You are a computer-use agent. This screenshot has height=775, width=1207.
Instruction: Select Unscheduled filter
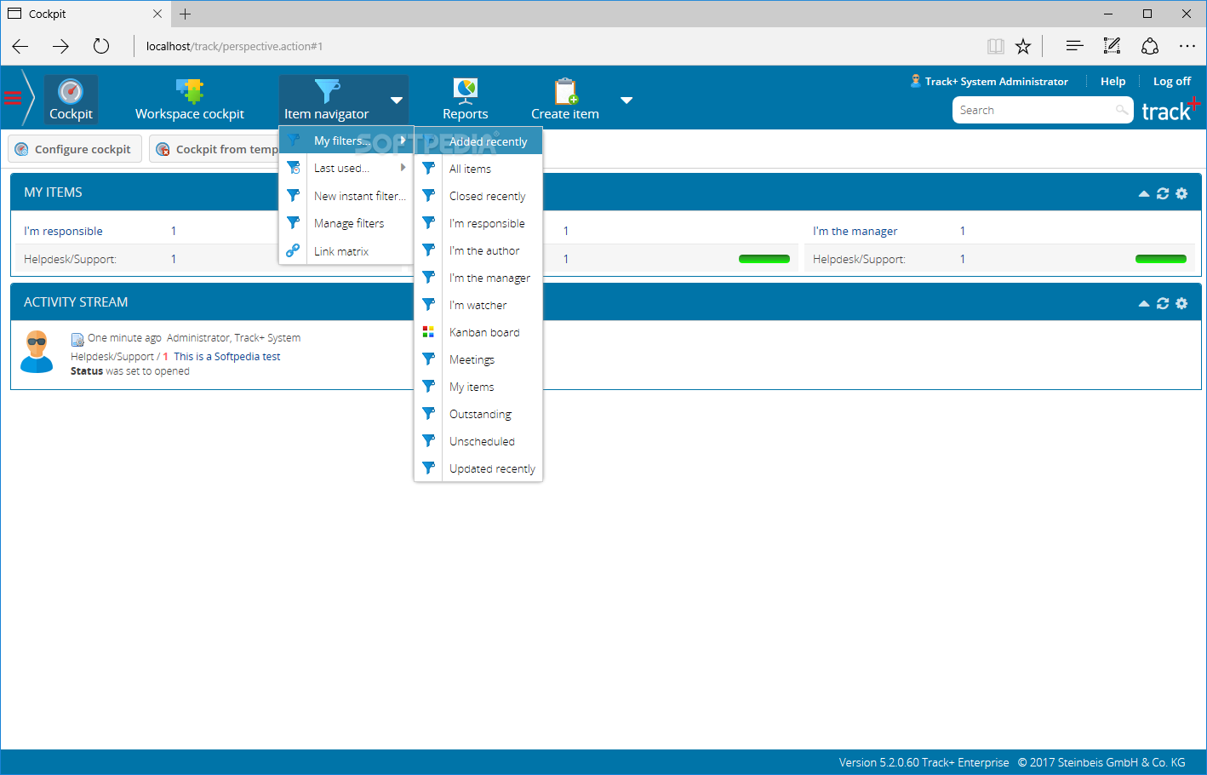478,441
